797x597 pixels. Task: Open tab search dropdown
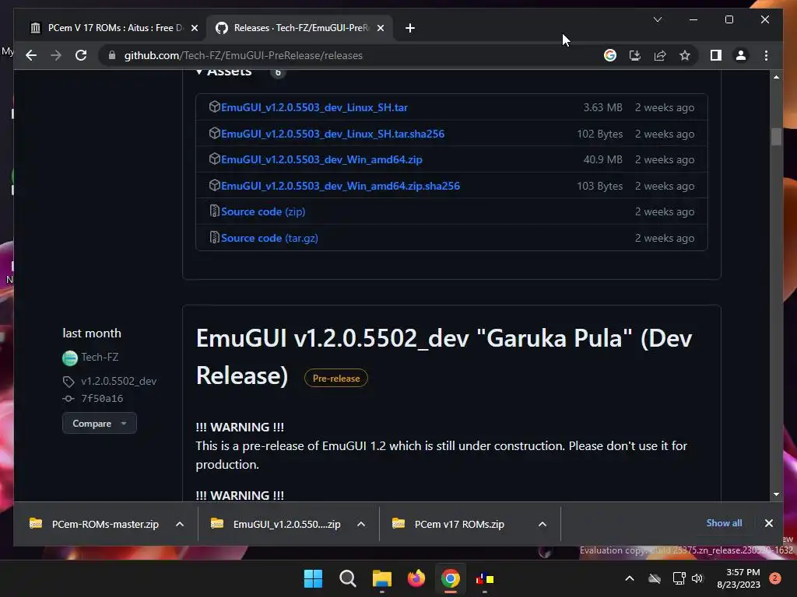point(657,19)
